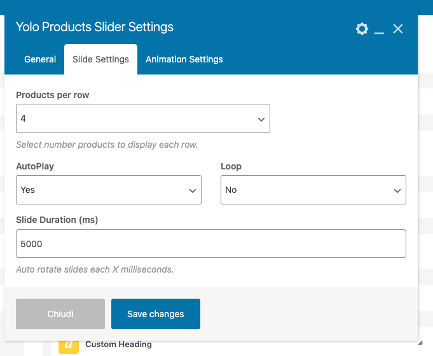Open the Products per row dropdown

[x=143, y=118]
